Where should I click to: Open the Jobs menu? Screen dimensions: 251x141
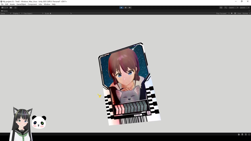tap(40, 4)
